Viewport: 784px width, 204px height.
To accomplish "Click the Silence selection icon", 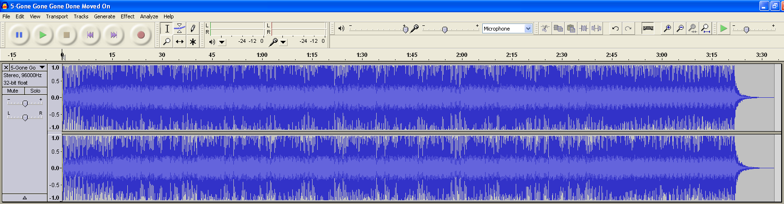I will (x=596, y=29).
